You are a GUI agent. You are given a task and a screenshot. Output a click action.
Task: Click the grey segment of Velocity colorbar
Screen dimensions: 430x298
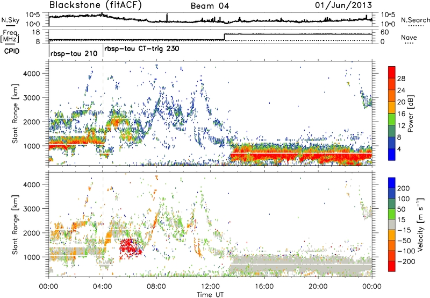tap(392, 225)
